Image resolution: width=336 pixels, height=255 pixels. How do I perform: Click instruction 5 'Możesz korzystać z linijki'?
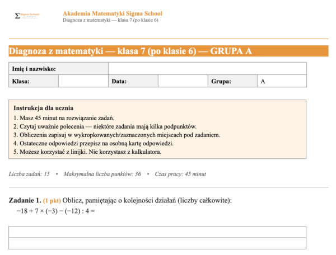(x=87, y=152)
